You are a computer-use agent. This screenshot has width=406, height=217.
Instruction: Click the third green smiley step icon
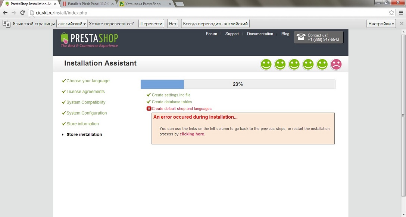tap(294, 64)
